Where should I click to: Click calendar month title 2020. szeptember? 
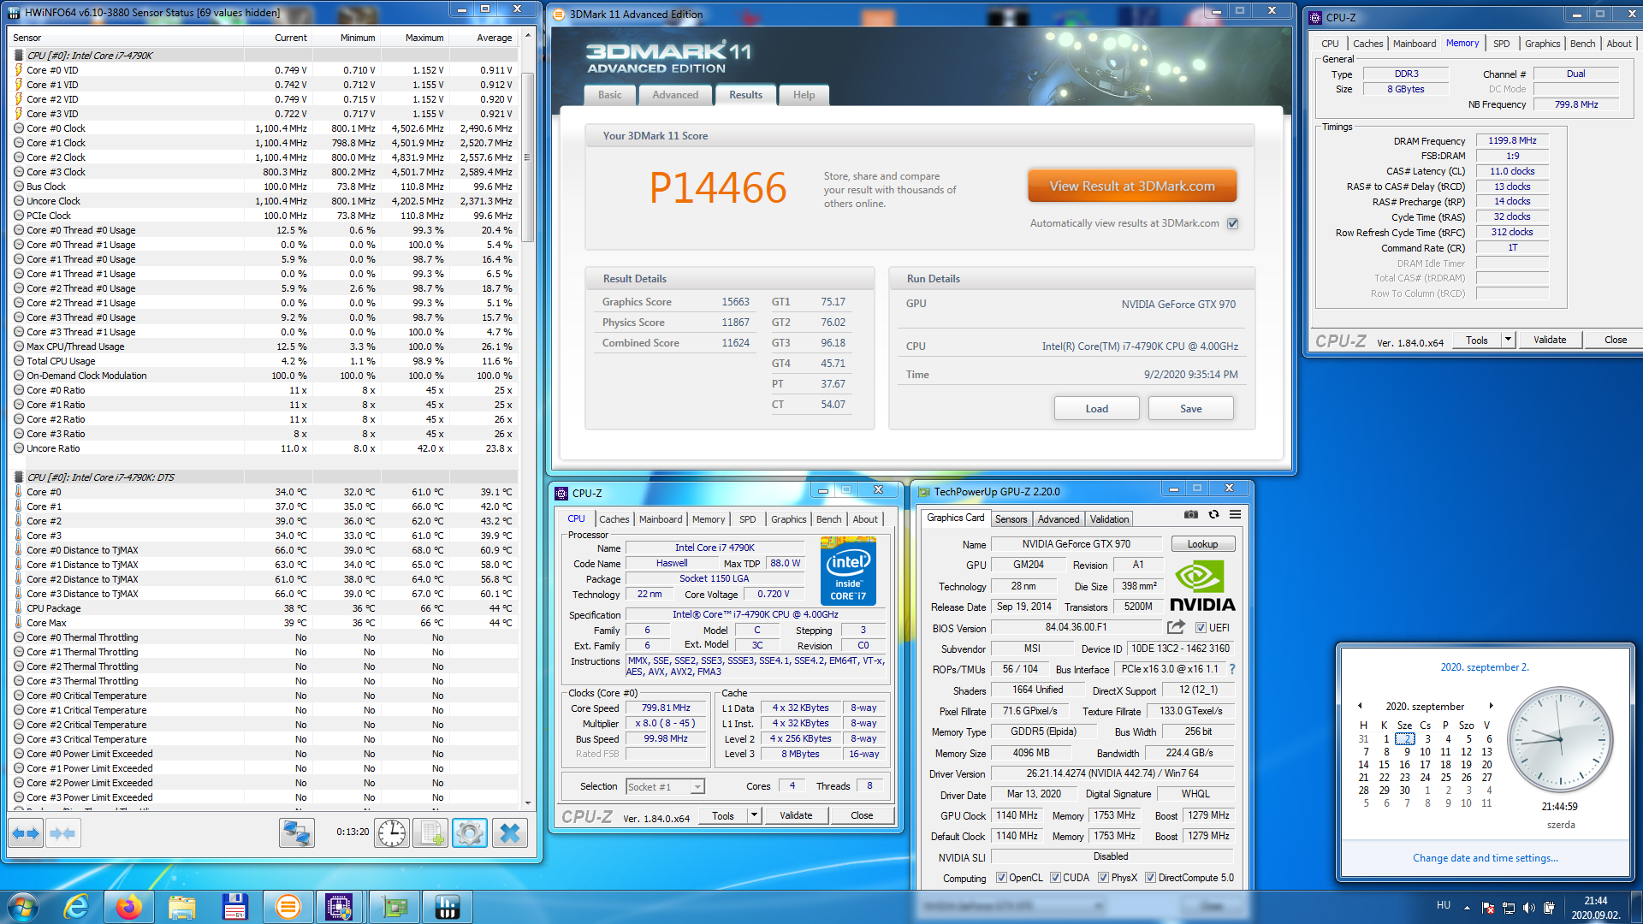(1425, 707)
